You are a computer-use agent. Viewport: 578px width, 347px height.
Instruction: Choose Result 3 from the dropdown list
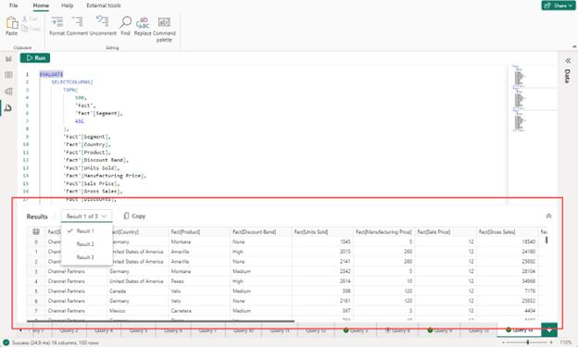(85, 257)
